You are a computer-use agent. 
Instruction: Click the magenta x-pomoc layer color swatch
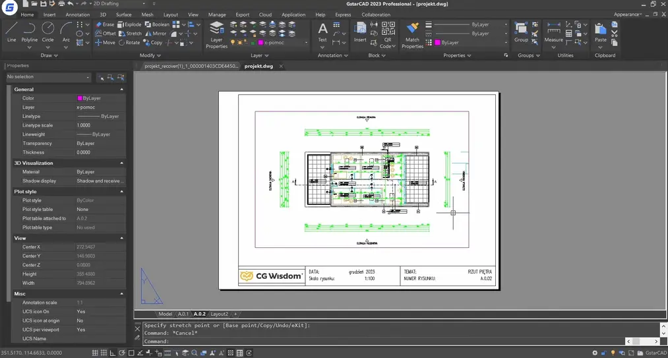pos(260,43)
